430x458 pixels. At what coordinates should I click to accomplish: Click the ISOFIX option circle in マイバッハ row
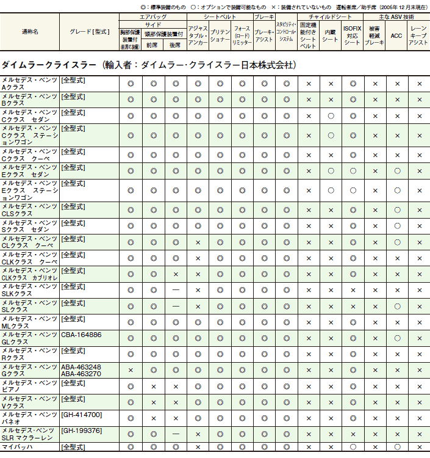tap(353, 447)
